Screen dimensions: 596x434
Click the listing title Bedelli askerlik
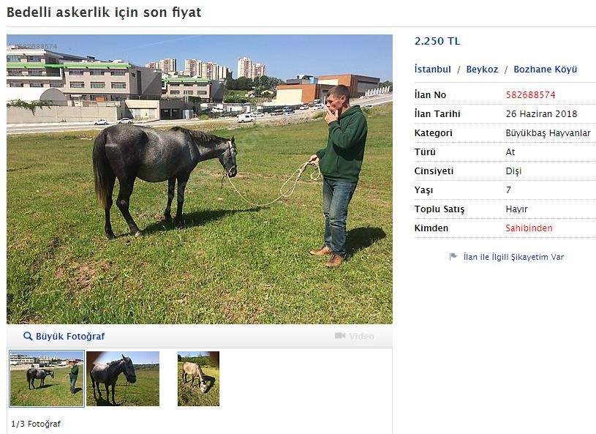104,12
